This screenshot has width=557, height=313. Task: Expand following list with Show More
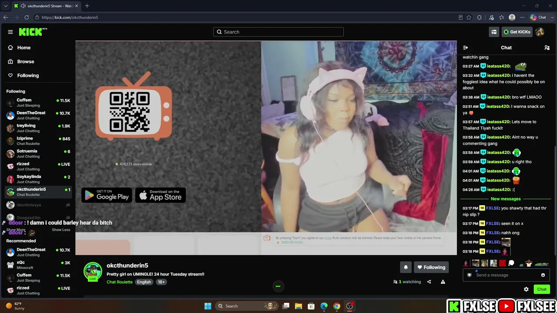pos(16,230)
